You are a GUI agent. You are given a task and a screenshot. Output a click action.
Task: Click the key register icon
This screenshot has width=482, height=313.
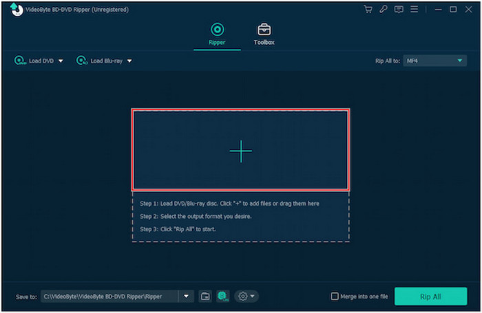[384, 10]
